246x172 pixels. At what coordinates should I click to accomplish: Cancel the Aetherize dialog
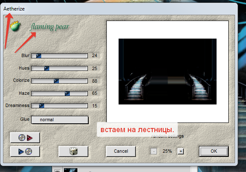pos(121,151)
